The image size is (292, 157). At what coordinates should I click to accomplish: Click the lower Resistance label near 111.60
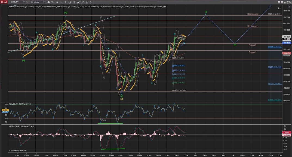click(253, 26)
